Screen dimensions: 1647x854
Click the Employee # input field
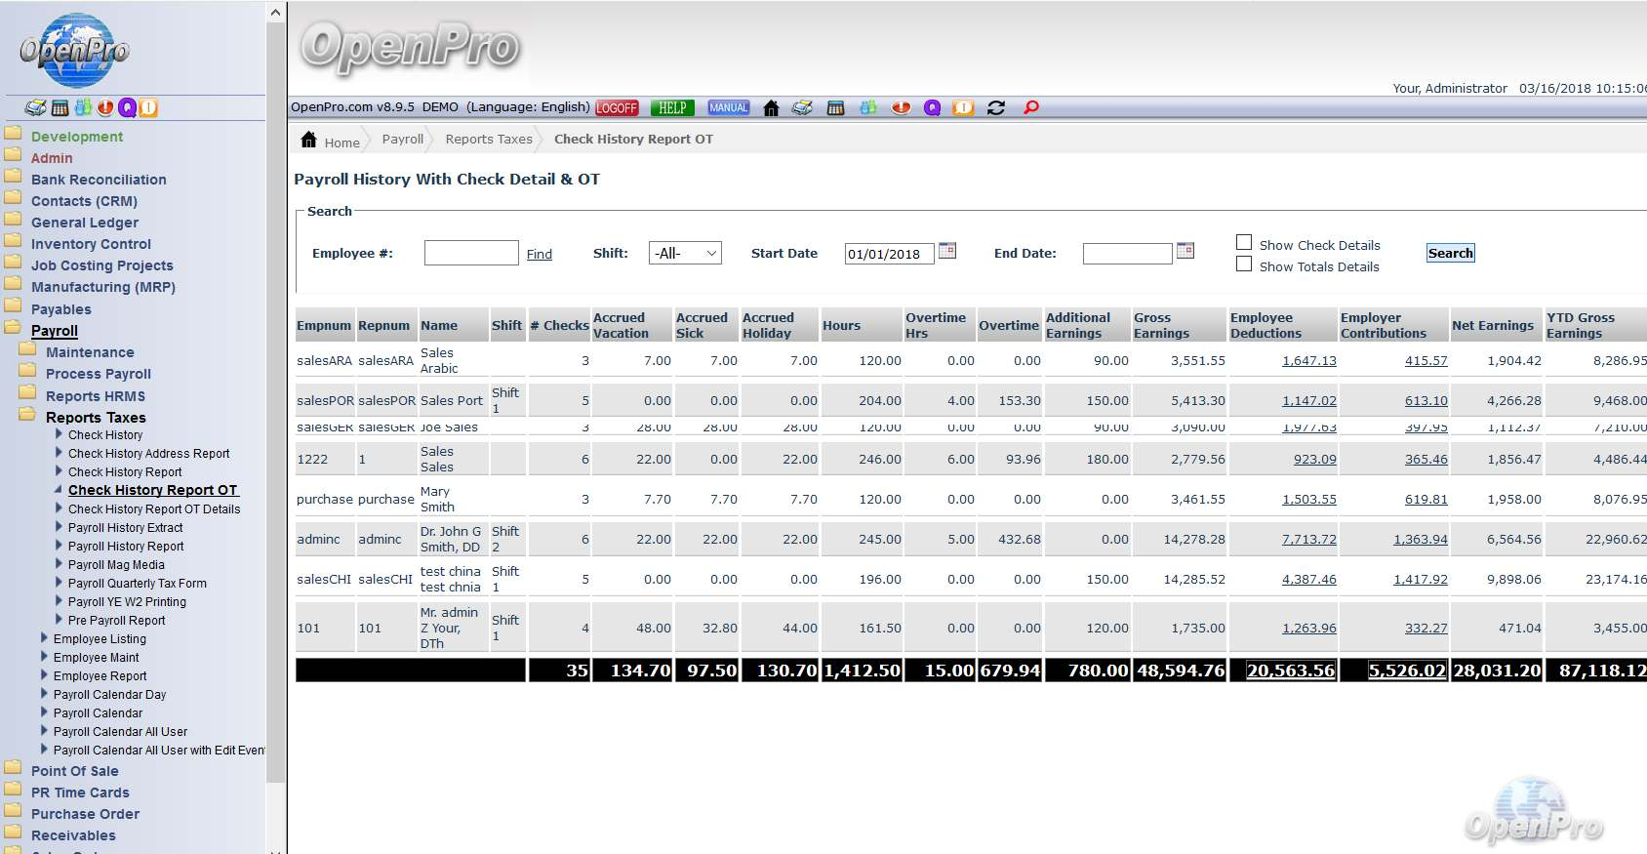[x=471, y=254]
